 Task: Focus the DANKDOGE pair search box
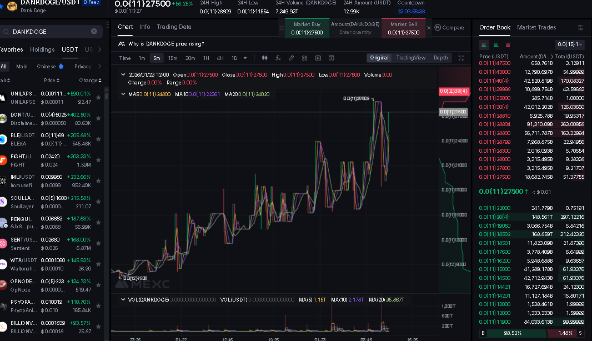[x=51, y=32]
